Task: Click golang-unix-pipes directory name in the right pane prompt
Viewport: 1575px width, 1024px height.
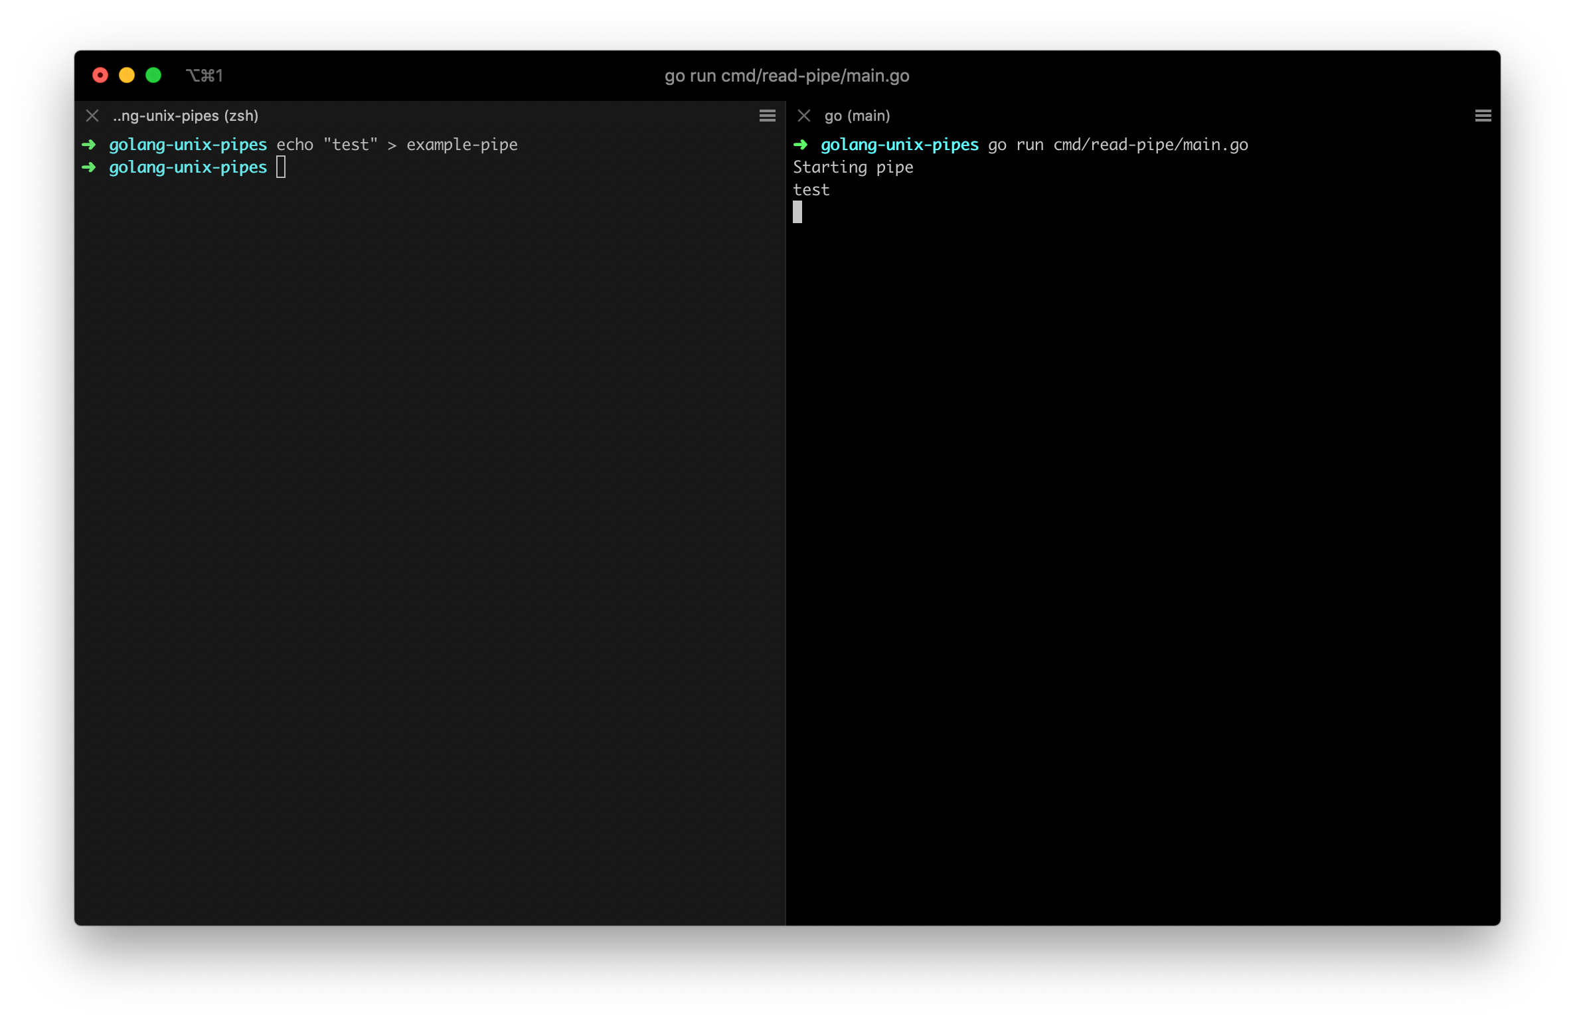Action: click(x=899, y=145)
